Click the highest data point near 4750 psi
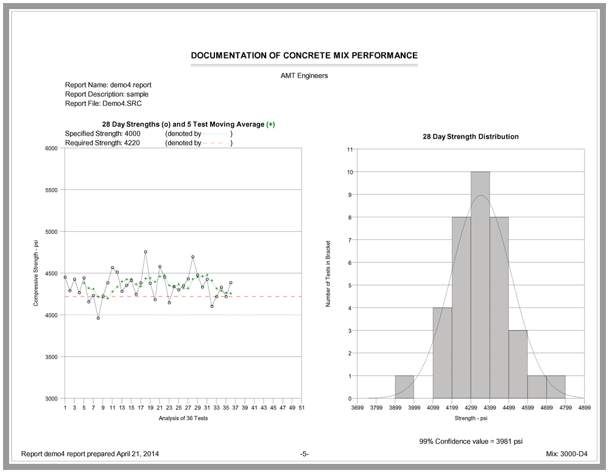 146,251
